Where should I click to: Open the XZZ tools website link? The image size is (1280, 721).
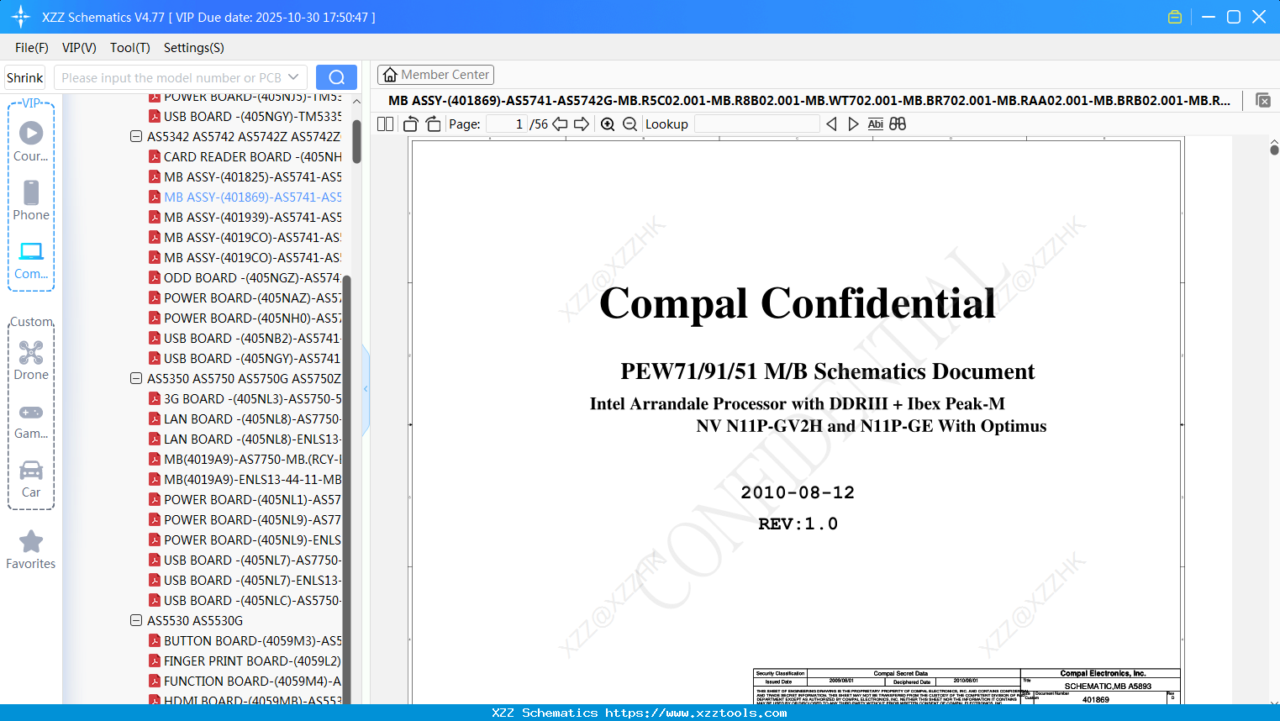[x=697, y=713]
